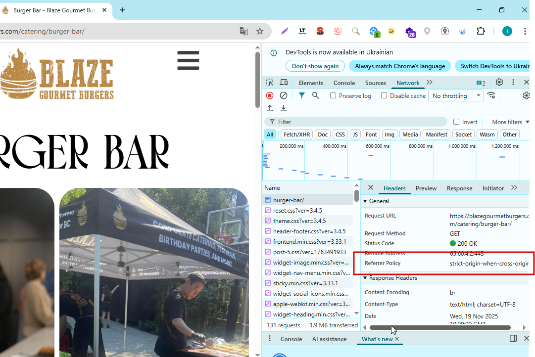
Task: Click the DevTools inspect element picker icon
Action: 270,83
